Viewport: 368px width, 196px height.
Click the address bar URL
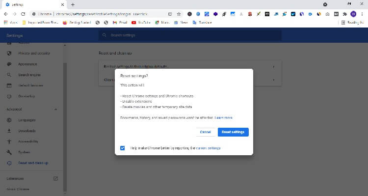pos(102,14)
